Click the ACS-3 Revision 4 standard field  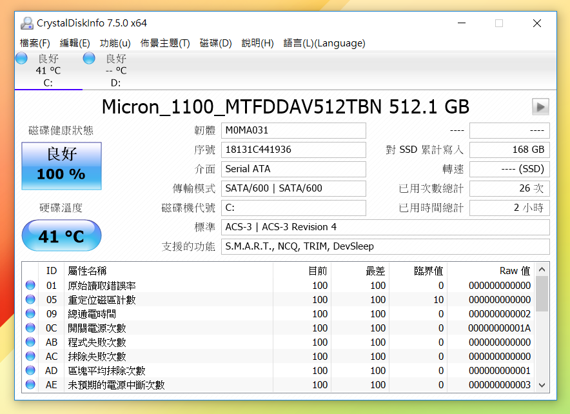tap(386, 227)
